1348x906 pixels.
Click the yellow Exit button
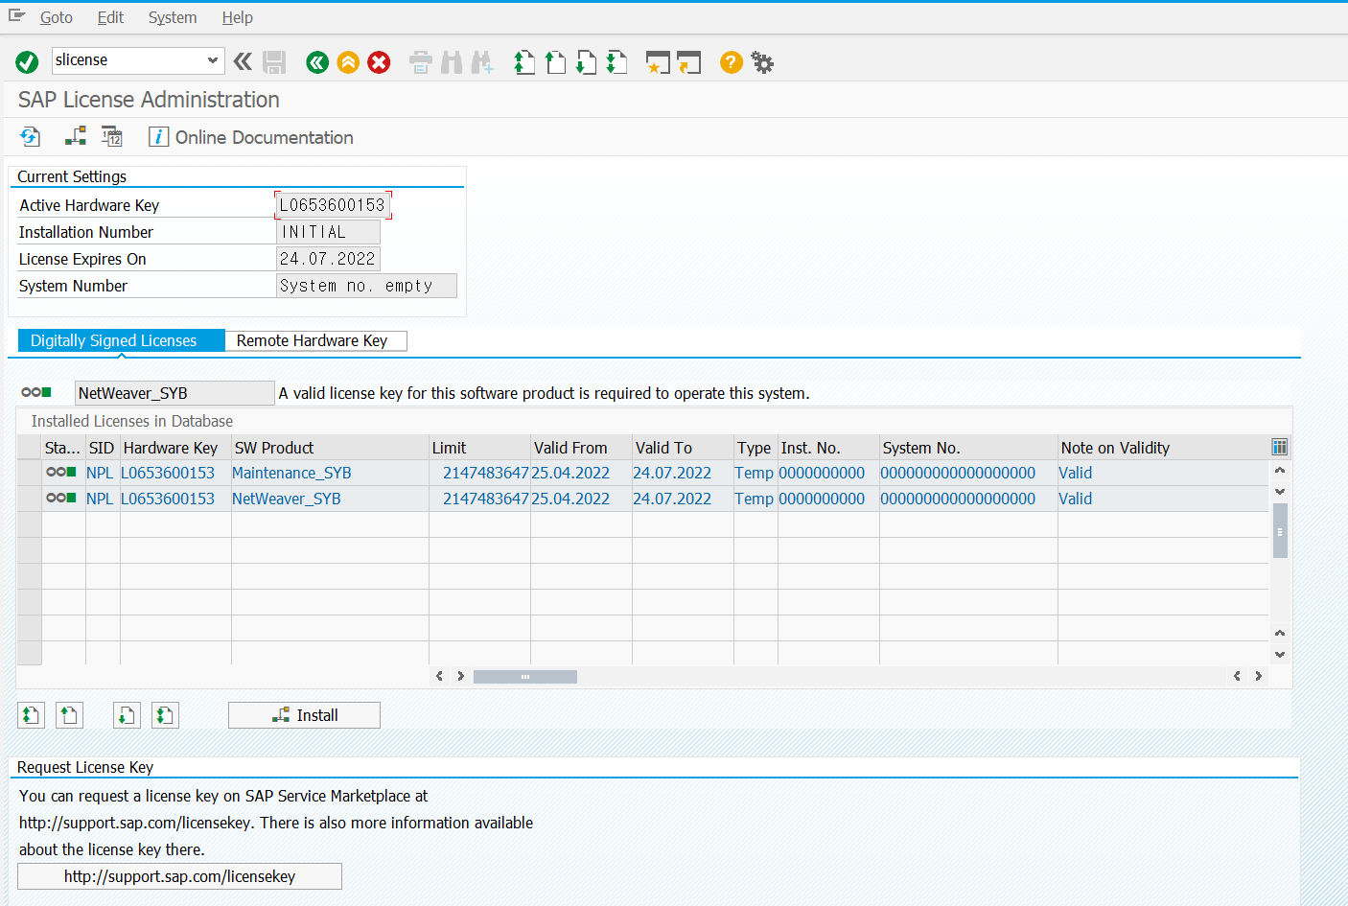coord(348,62)
